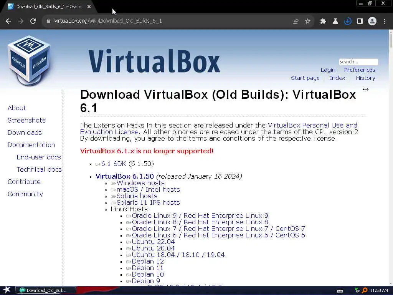Open Chrome three-dot menu
Image resolution: width=393 pixels, height=295 pixels.
385,22
